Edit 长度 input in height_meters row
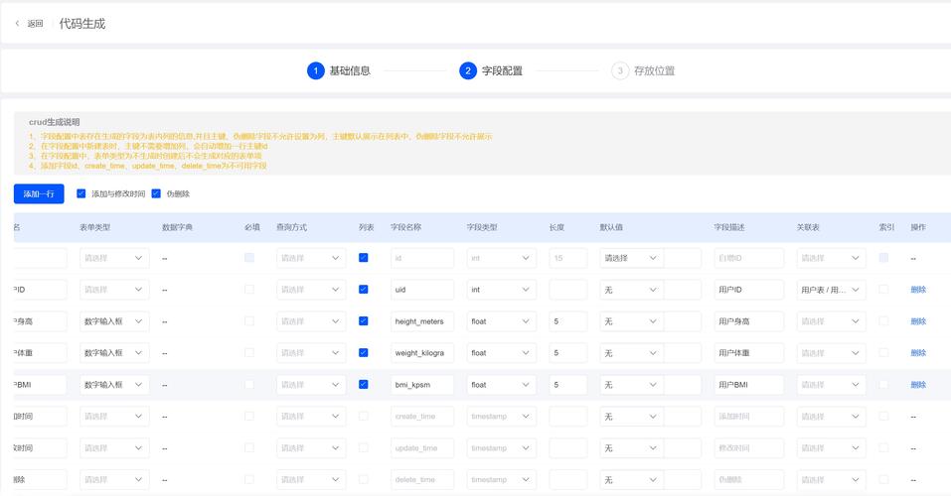Viewport: 951px width, 496px height. [x=568, y=321]
